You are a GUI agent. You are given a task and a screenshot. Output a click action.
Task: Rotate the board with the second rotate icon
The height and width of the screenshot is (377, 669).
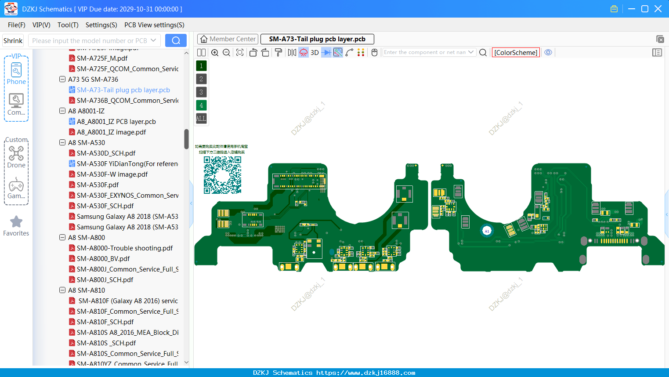coord(265,52)
